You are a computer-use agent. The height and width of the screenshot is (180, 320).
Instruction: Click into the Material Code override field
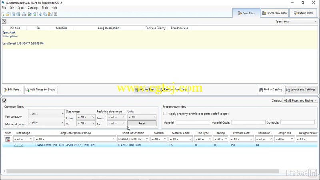tap(248, 122)
